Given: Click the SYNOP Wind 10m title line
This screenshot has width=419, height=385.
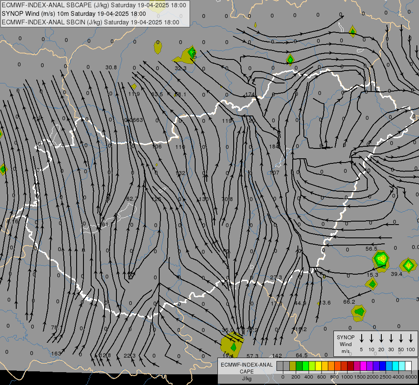Looking at the screenshot, I should pyautogui.click(x=74, y=14).
